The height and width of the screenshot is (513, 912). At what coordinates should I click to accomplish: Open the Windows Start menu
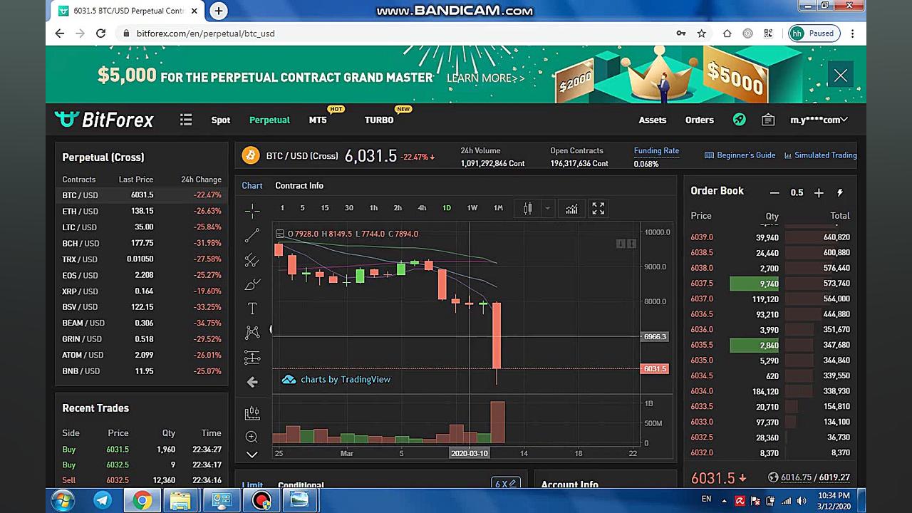pos(63,501)
